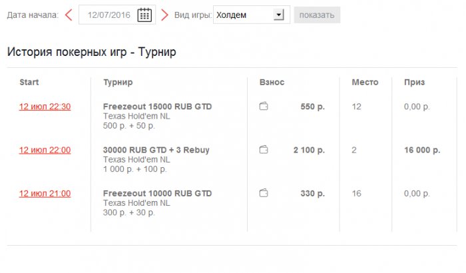Click the 16 000 р. prize amount
Image resolution: width=466 pixels, height=273 pixels.
tap(422, 150)
